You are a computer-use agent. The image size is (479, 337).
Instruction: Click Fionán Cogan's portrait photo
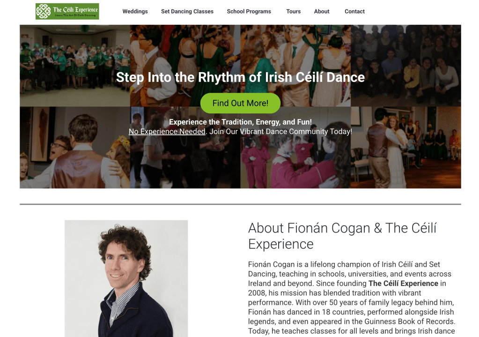(x=126, y=278)
